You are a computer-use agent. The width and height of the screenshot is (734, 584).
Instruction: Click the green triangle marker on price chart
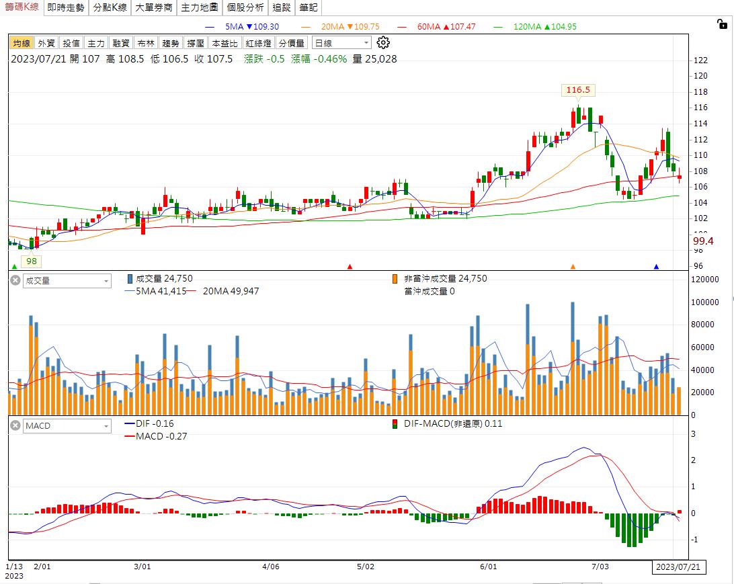[x=15, y=267]
